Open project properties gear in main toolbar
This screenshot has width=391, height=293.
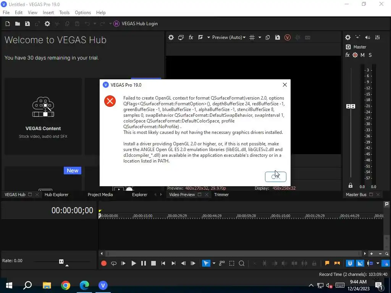47,24
